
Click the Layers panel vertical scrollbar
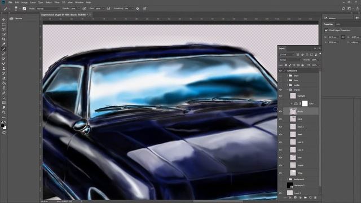[320, 129]
